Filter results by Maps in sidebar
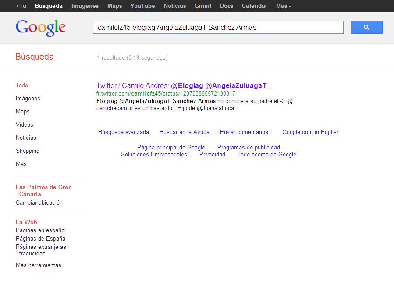 [x=23, y=112]
